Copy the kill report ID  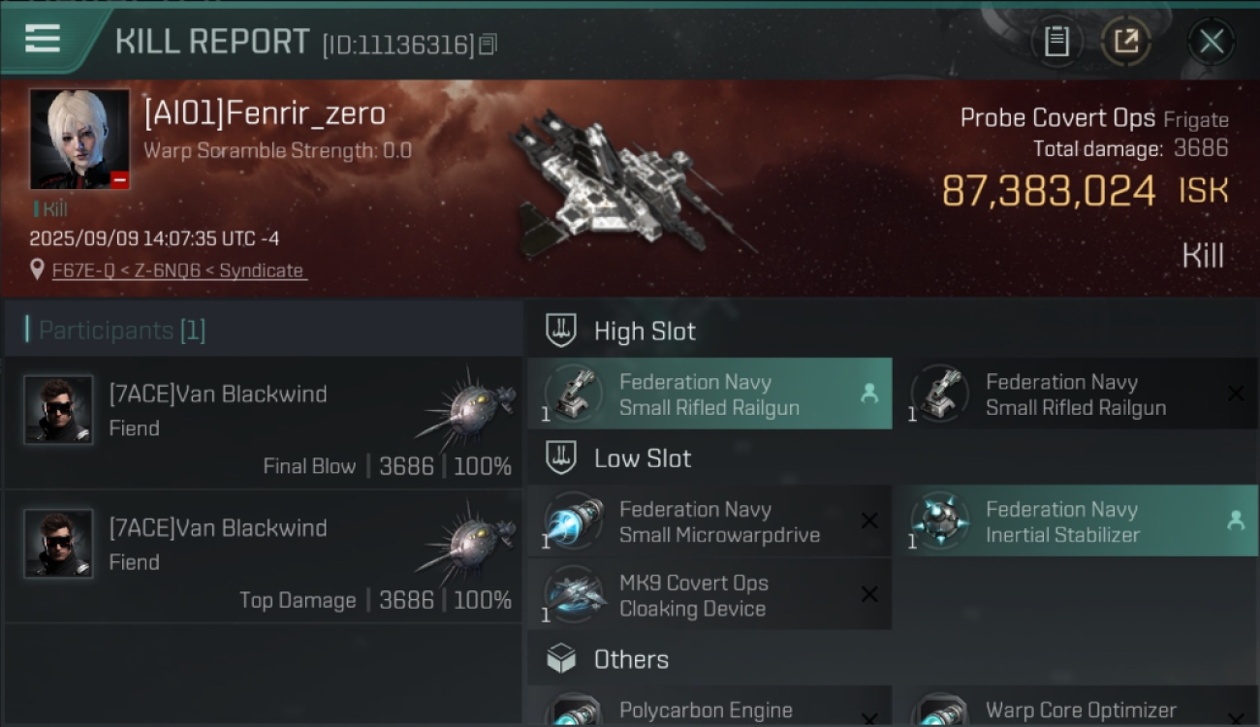pos(488,45)
